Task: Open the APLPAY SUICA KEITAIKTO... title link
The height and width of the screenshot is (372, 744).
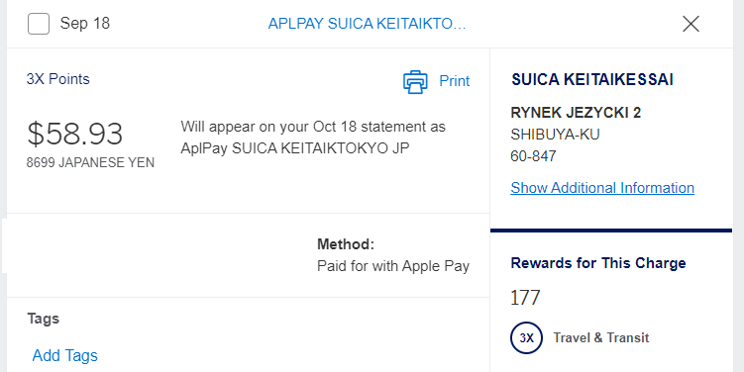Action: 367,24
